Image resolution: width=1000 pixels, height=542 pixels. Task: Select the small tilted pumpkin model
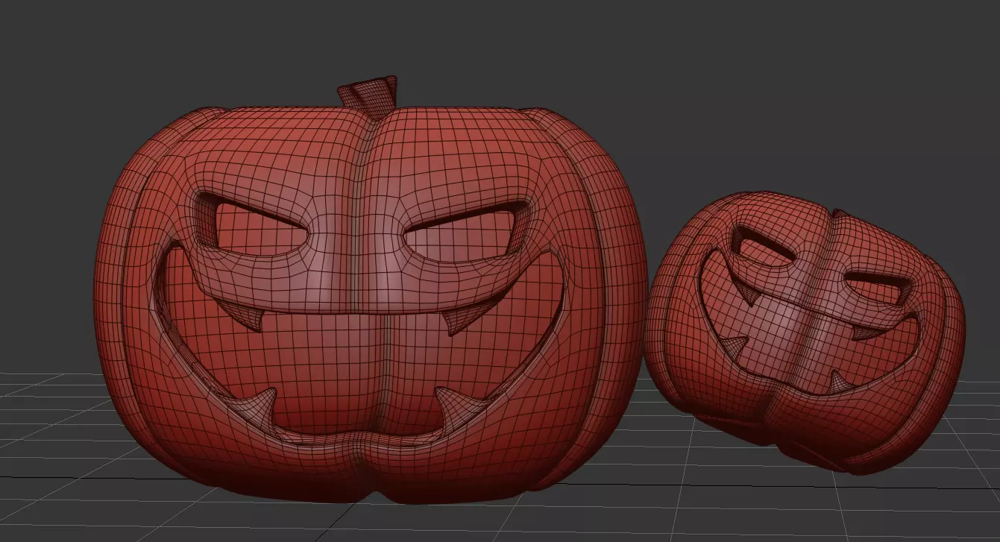(x=805, y=332)
